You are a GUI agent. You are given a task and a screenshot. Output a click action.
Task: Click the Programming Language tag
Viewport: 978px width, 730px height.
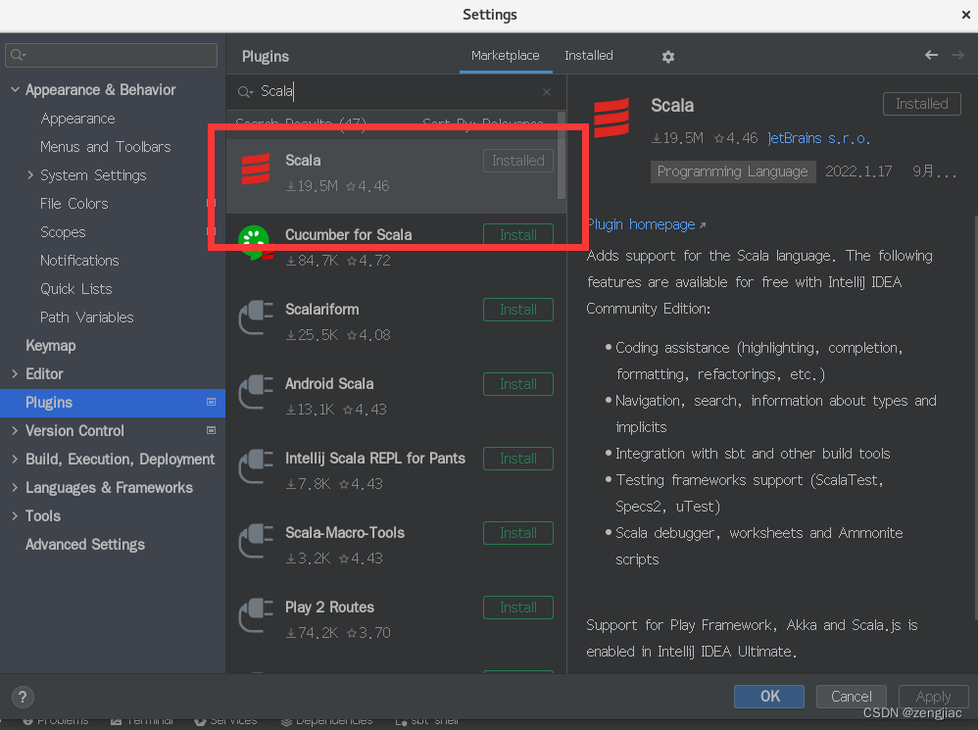733,171
